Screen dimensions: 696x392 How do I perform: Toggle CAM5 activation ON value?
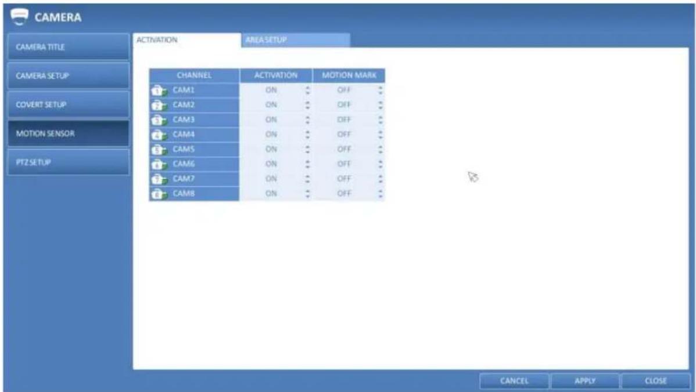click(x=271, y=149)
